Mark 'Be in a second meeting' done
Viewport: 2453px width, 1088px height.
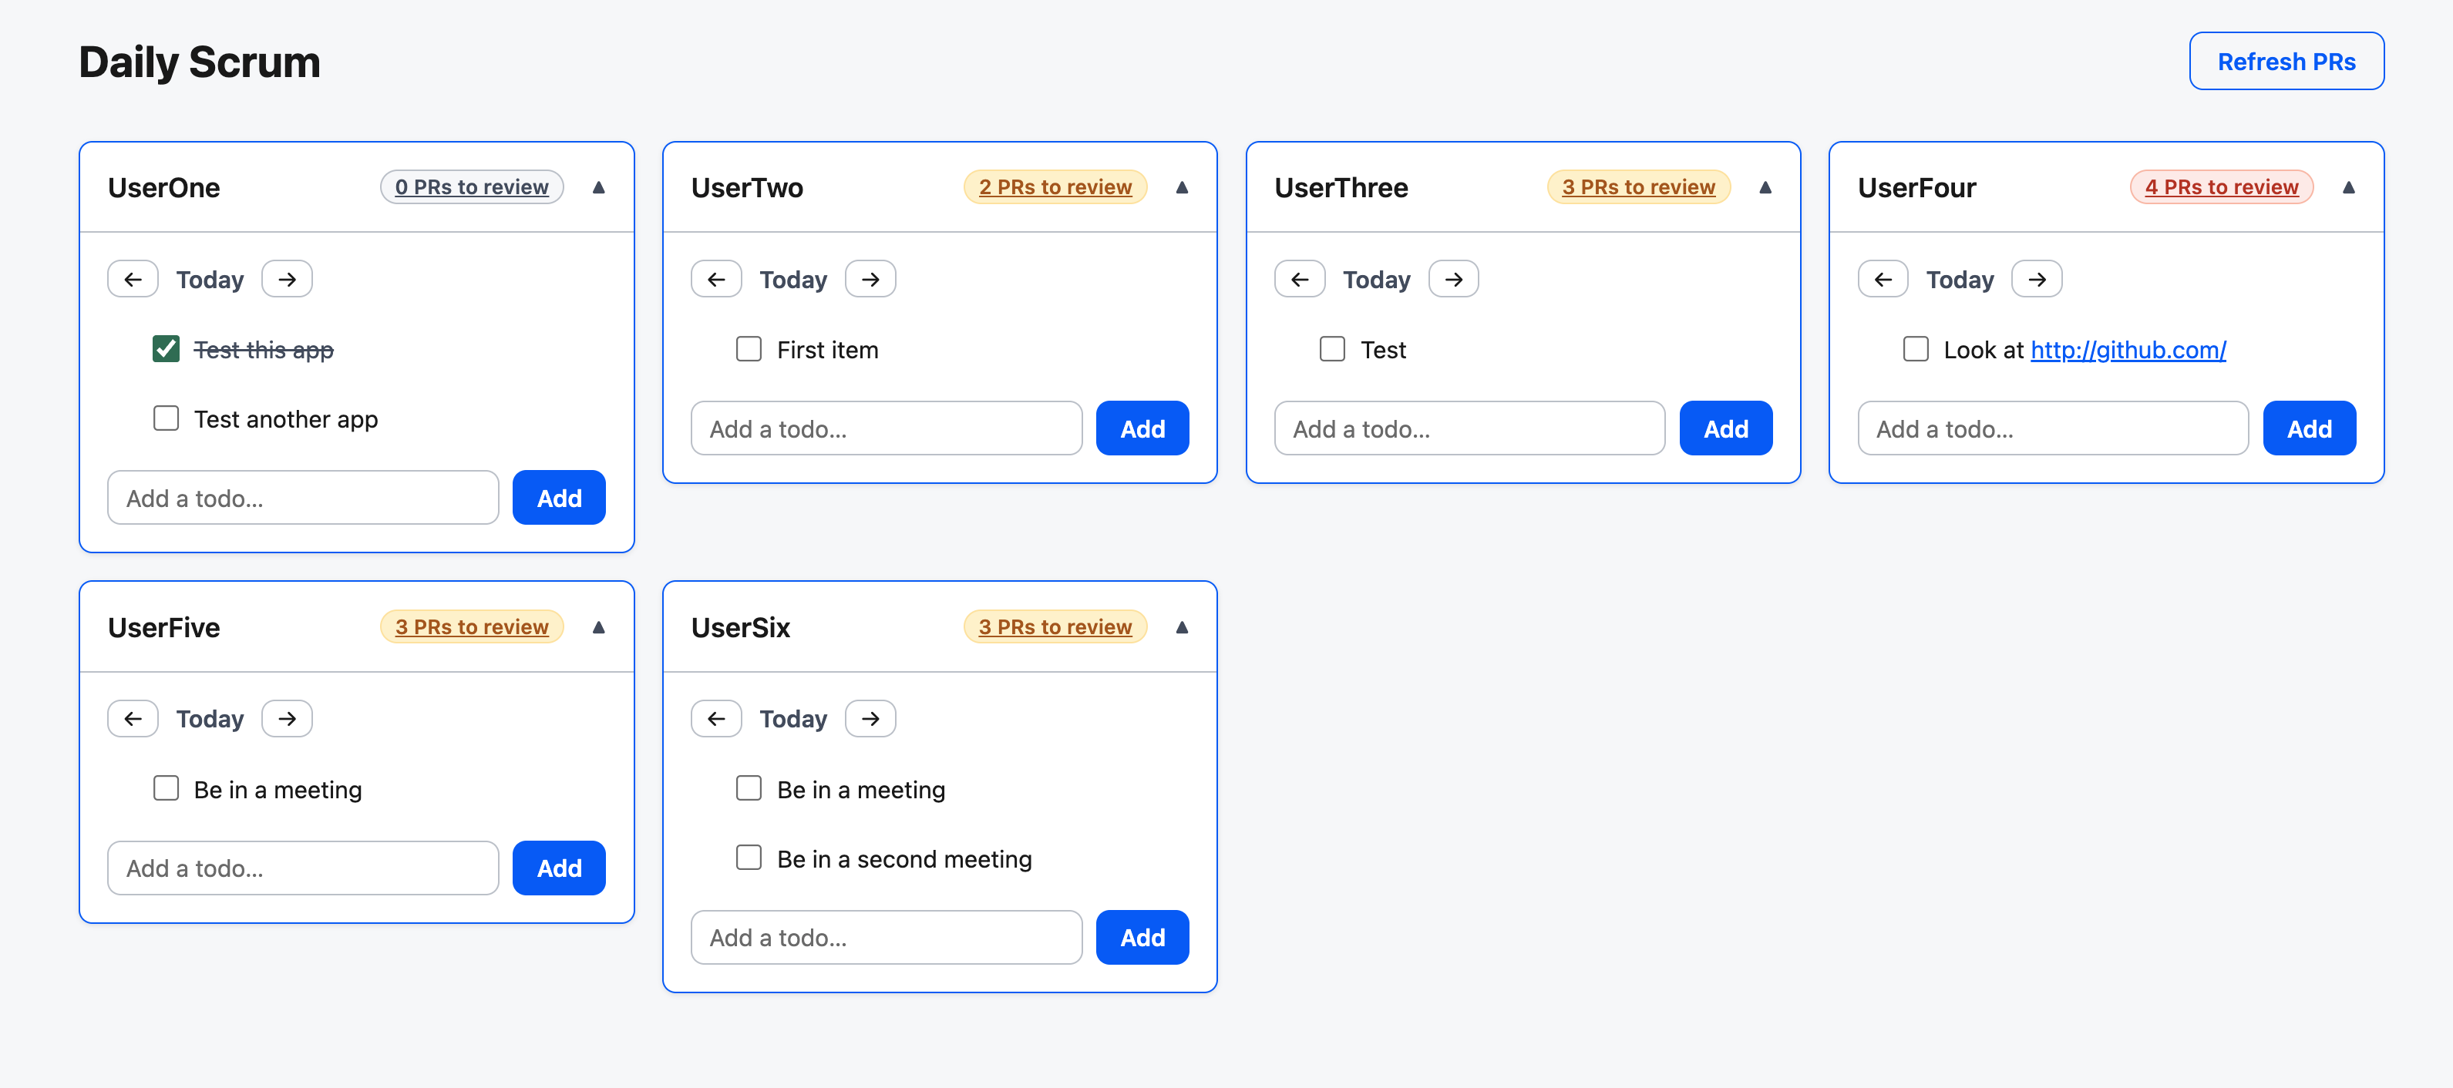click(x=749, y=858)
